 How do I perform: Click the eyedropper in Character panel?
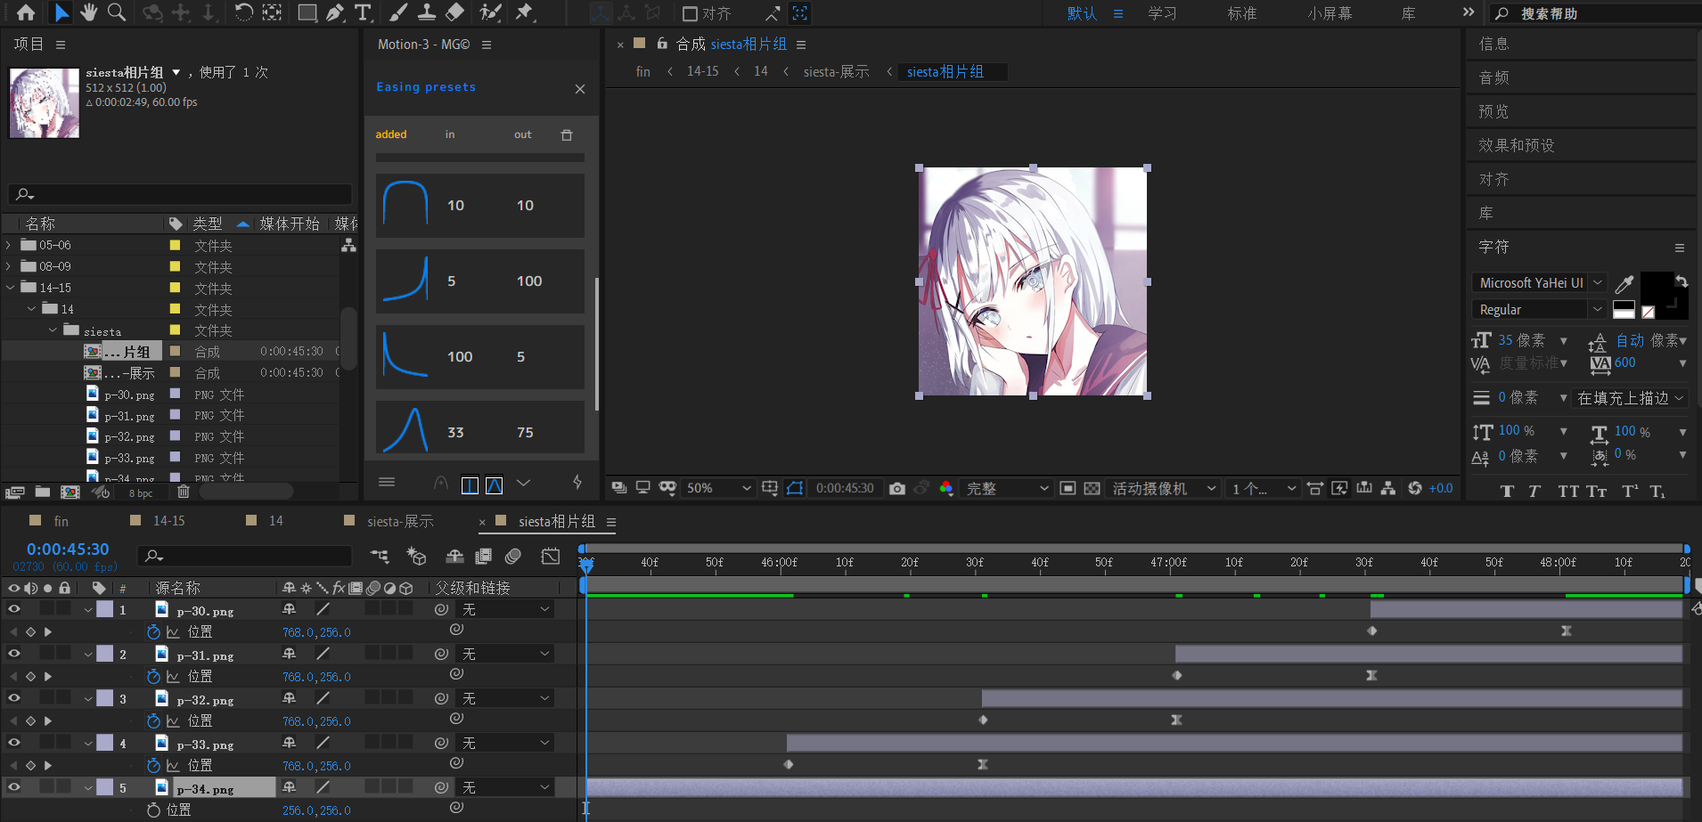[x=1624, y=284]
